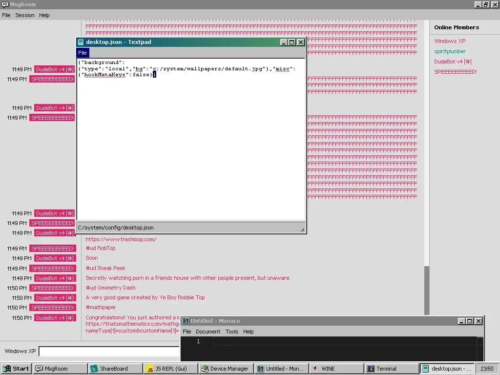Minimize the Monaco window
This screenshot has height=375, width=500.
(x=461, y=321)
